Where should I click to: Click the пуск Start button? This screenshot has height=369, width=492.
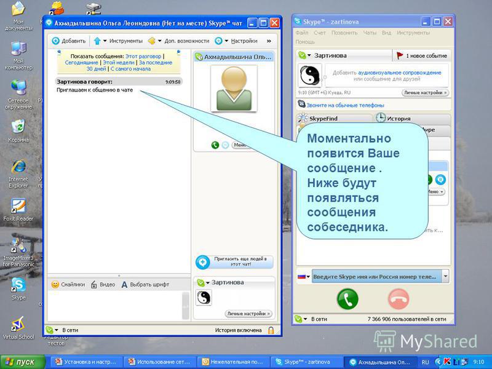point(23,362)
